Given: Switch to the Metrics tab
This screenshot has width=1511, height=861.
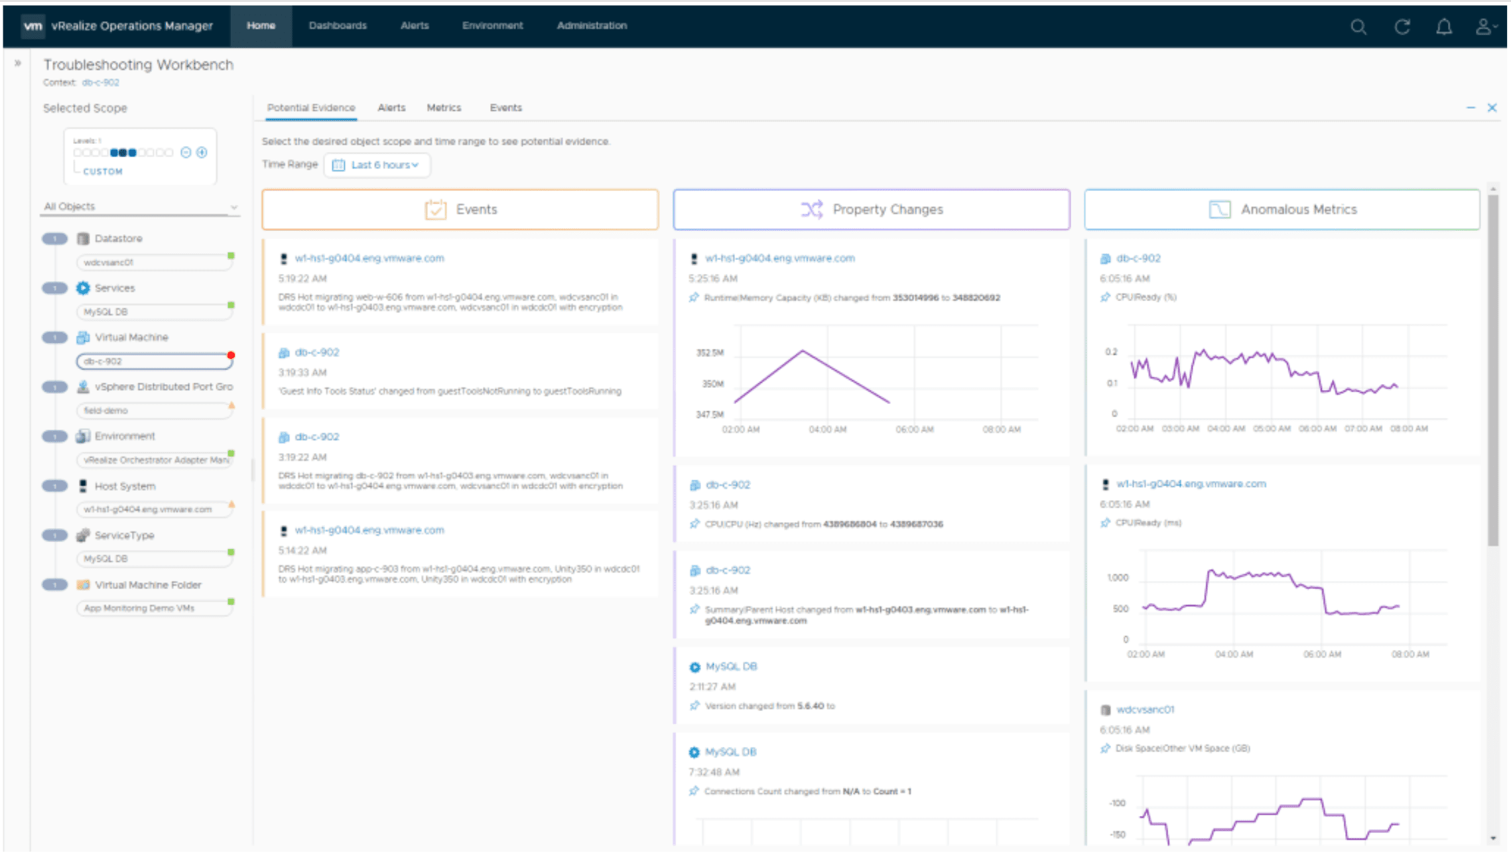Looking at the screenshot, I should 444,107.
